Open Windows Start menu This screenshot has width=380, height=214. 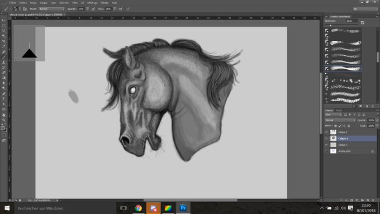point(7,208)
